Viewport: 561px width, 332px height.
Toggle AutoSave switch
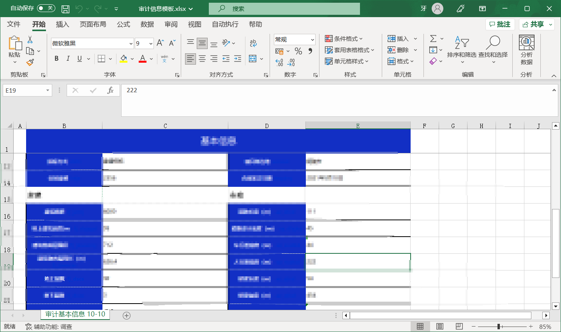(x=46, y=8)
